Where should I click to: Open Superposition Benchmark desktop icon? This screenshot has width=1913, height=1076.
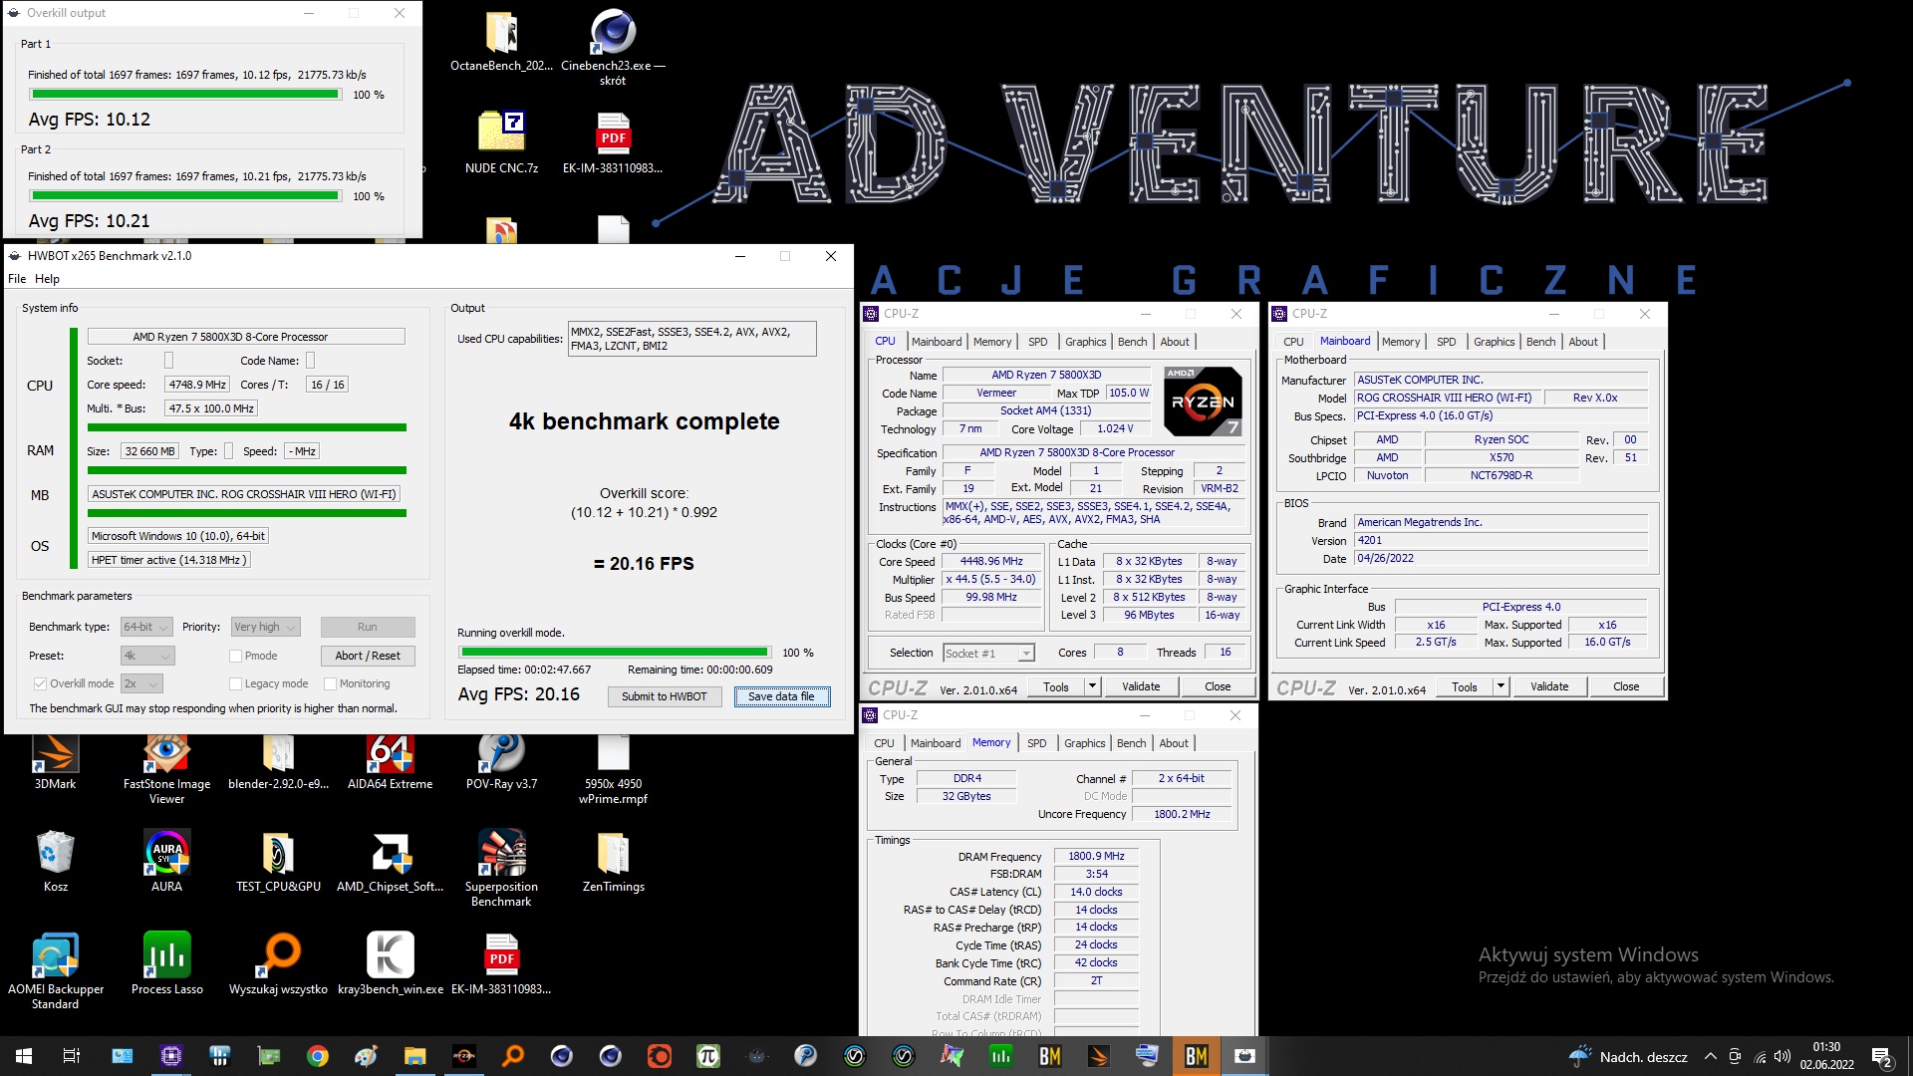pyautogui.click(x=501, y=868)
